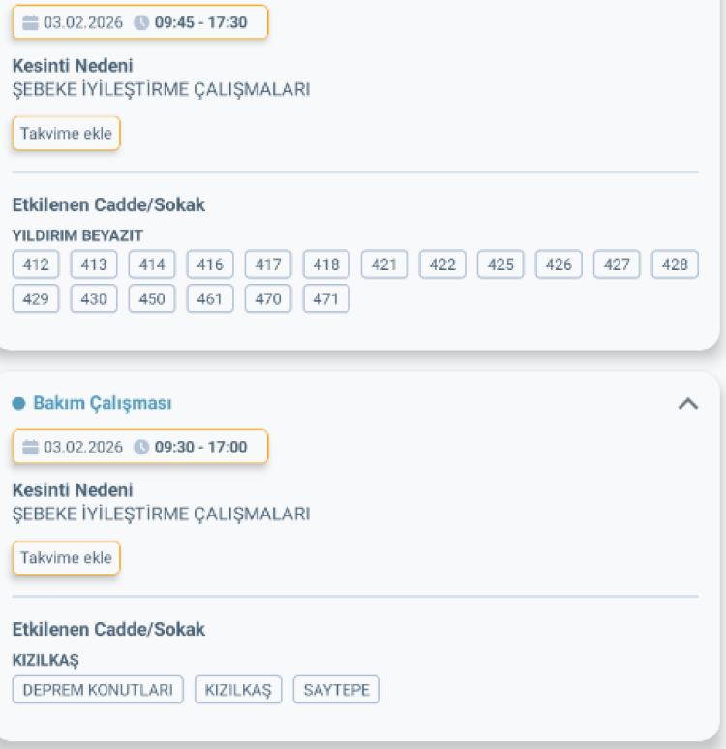
Task: Select street tag 412
Action: 36,265
